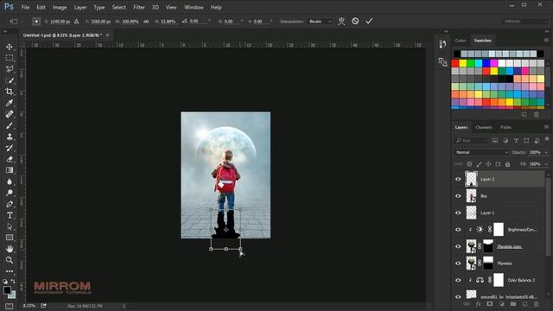Select the Eyedropper tool
553x311 pixels.
point(10,103)
